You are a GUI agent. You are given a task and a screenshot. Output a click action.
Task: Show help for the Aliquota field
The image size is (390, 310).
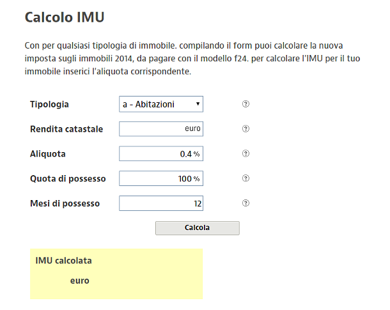(x=246, y=154)
